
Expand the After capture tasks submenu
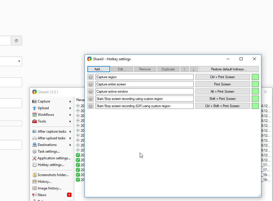(x=70, y=132)
